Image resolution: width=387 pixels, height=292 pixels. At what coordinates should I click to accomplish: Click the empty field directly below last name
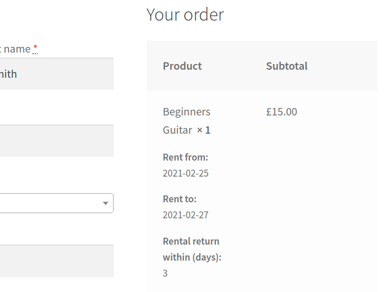[x=56, y=141]
